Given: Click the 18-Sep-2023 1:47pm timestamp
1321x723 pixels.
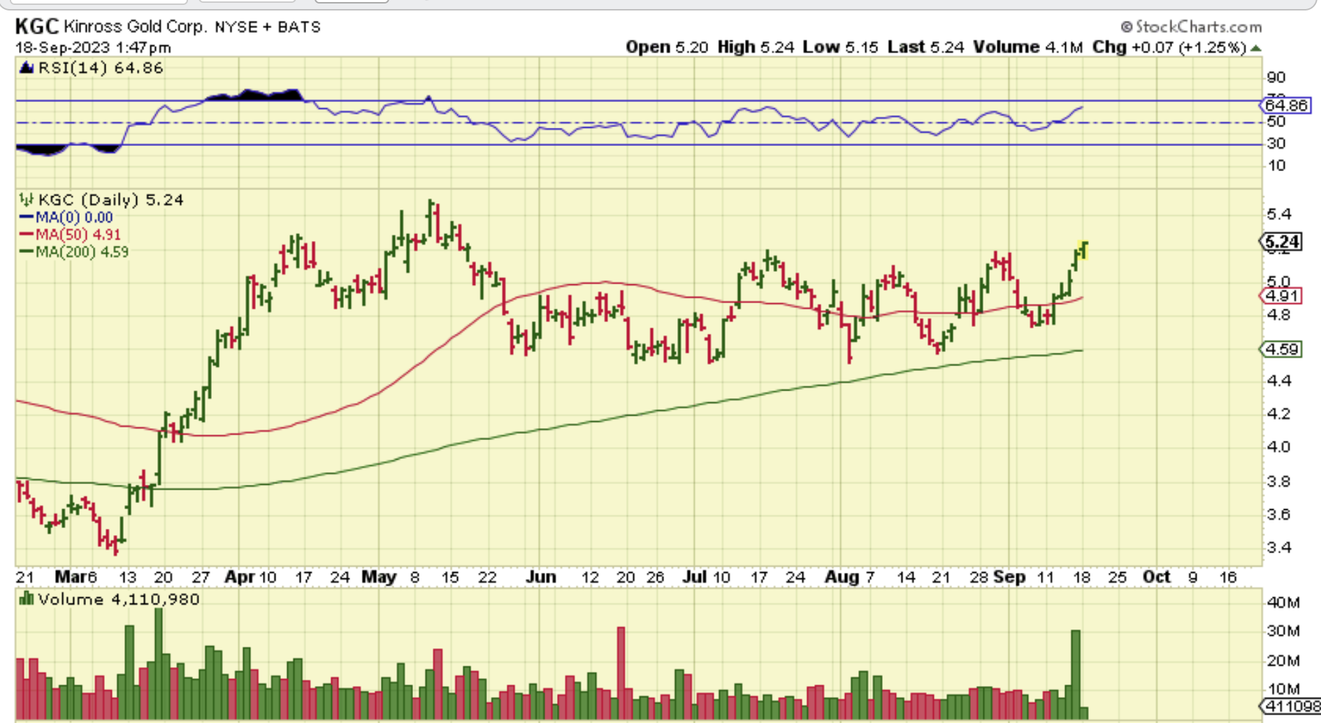Looking at the screenshot, I should (93, 48).
